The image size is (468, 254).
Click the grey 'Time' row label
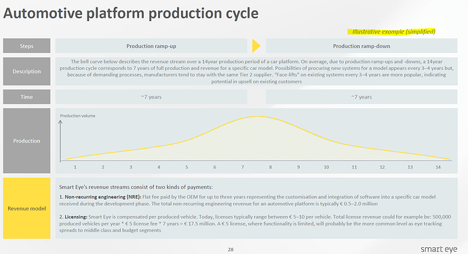pyautogui.click(x=26, y=97)
